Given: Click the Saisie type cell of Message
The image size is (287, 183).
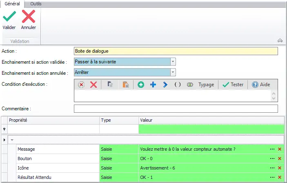Looking at the screenshot, I should [119, 149].
